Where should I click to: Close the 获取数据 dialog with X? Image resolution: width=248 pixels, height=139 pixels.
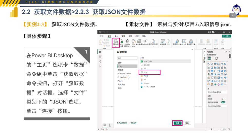(193, 50)
